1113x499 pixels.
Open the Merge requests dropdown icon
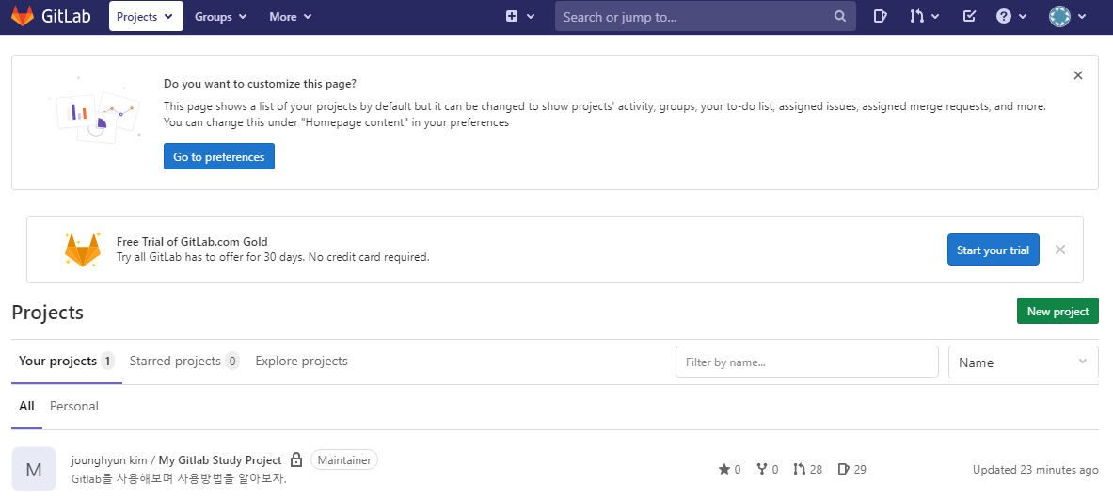(924, 16)
